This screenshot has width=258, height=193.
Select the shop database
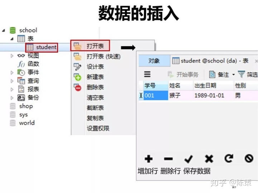[x=26, y=106]
